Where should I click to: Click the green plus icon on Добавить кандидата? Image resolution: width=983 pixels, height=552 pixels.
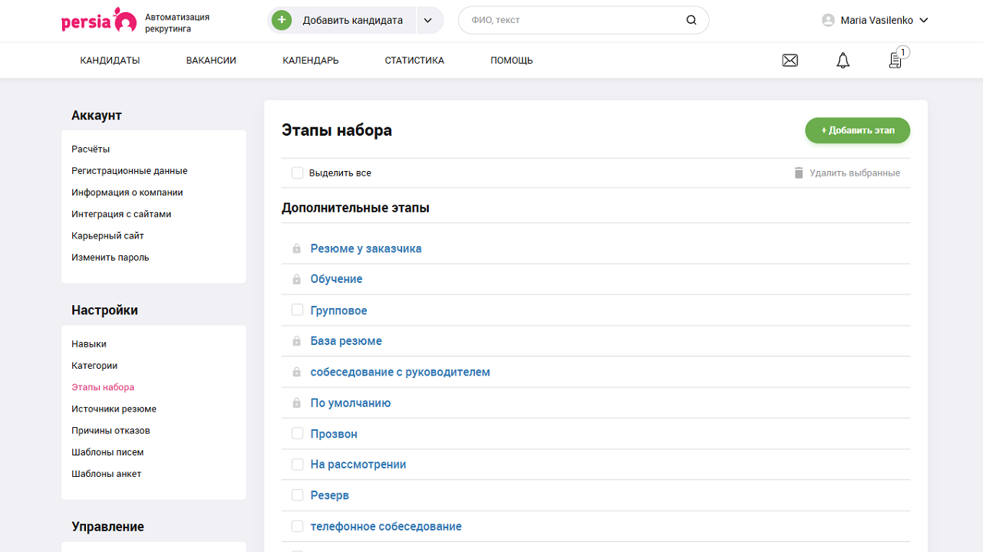click(281, 20)
